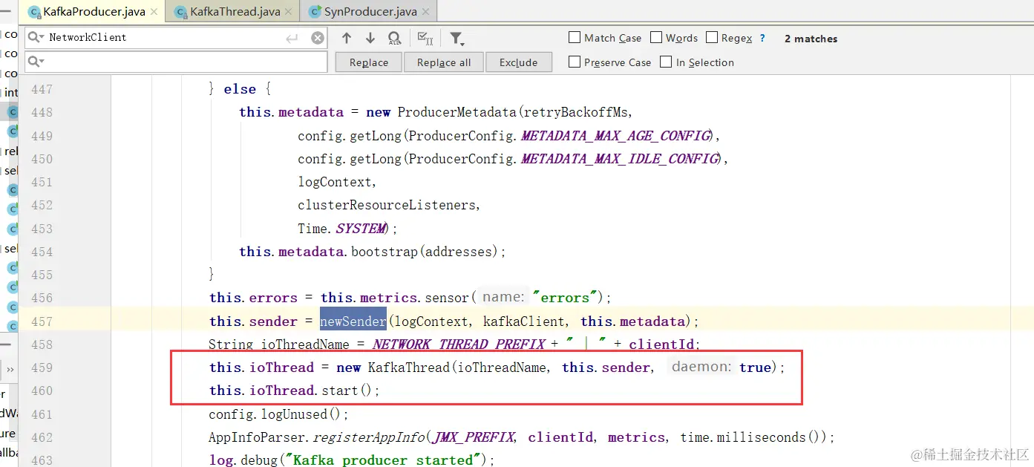Click ProducerMetadata on line 448
The image size is (1034, 467).
(457, 112)
